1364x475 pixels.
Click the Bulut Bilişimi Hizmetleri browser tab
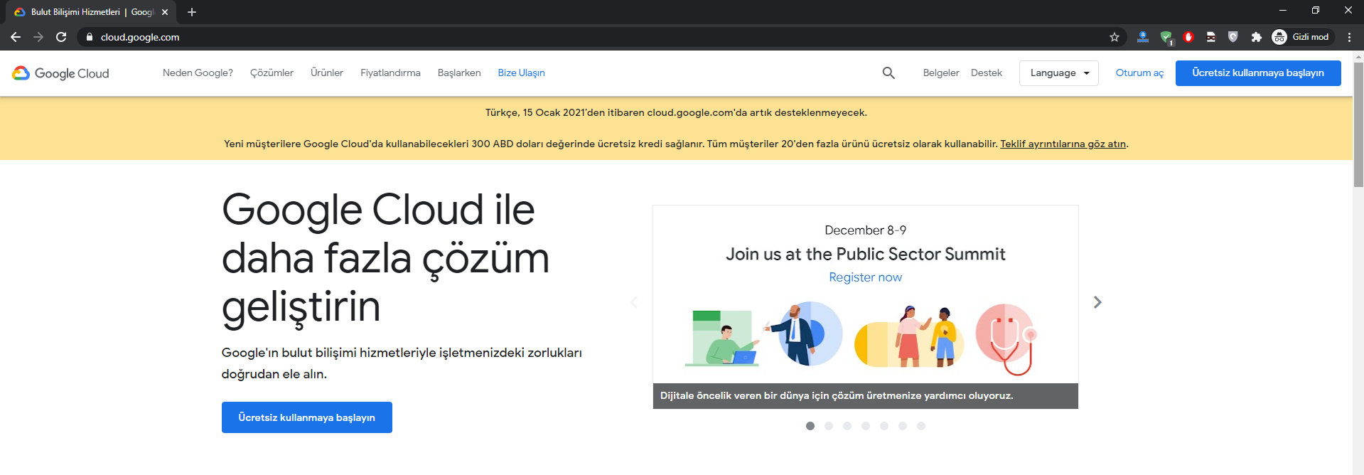[92, 12]
